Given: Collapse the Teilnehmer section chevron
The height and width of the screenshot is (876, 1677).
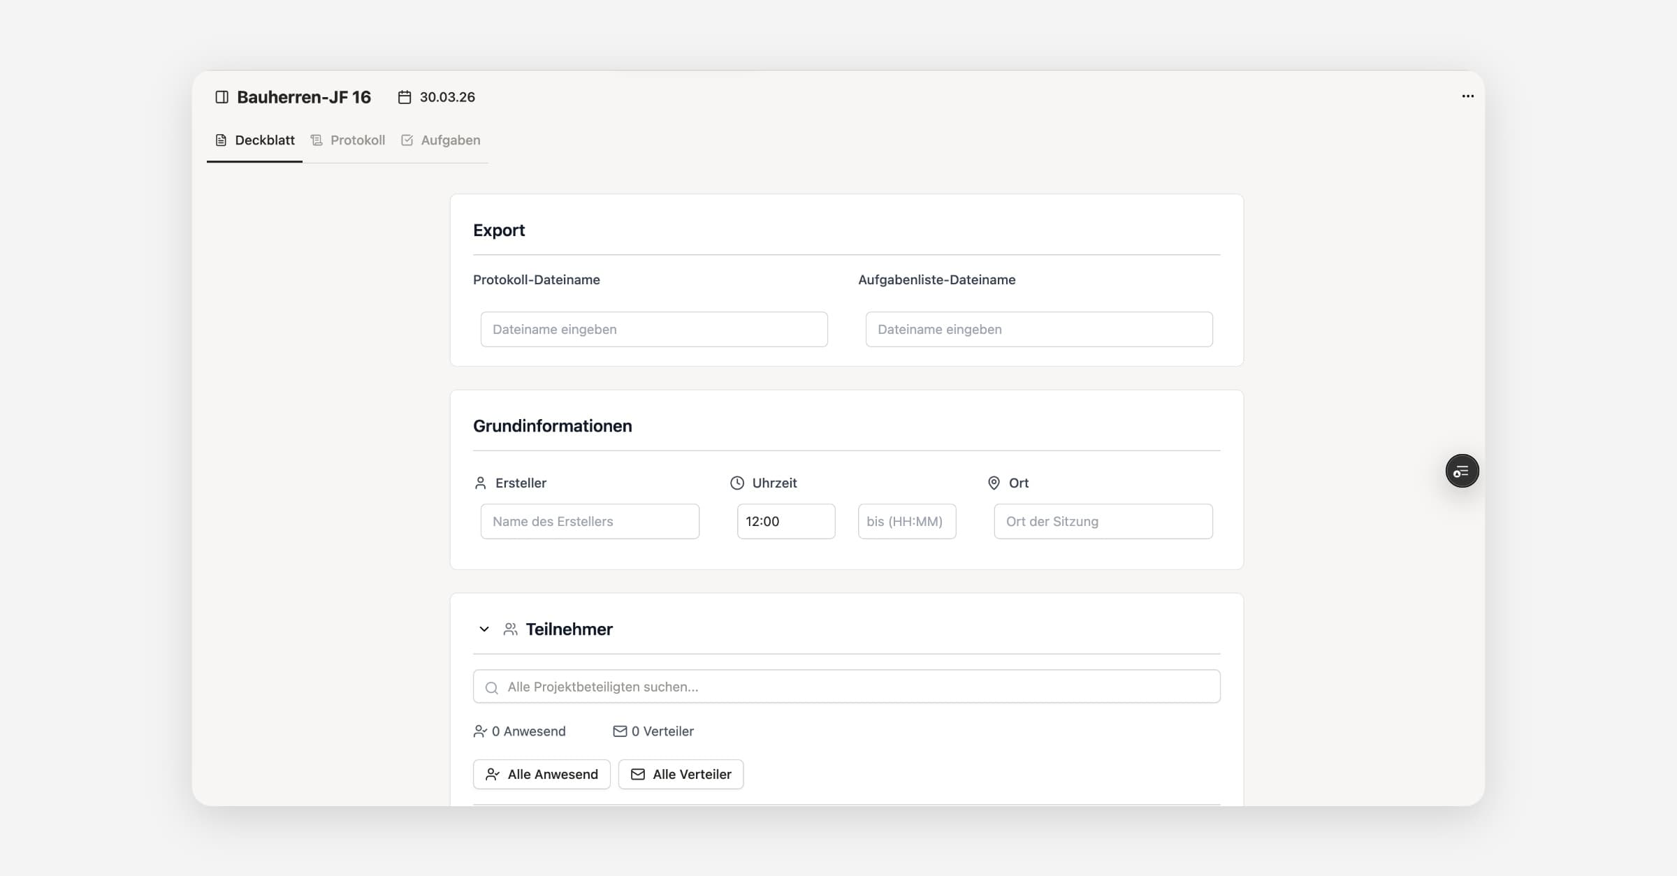Looking at the screenshot, I should (484, 629).
